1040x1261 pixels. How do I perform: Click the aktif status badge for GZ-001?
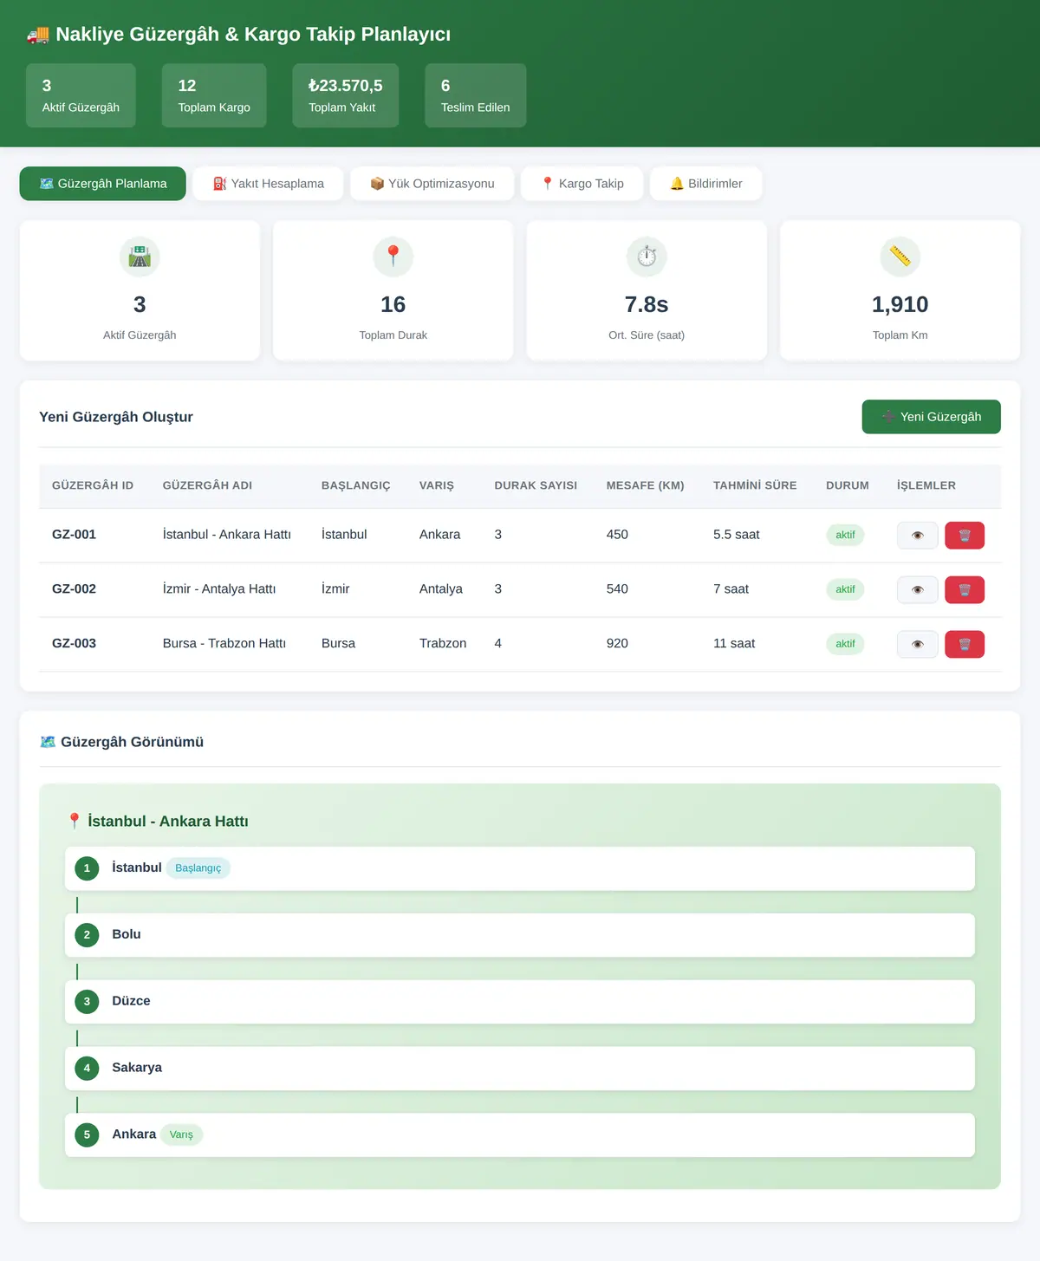click(845, 535)
